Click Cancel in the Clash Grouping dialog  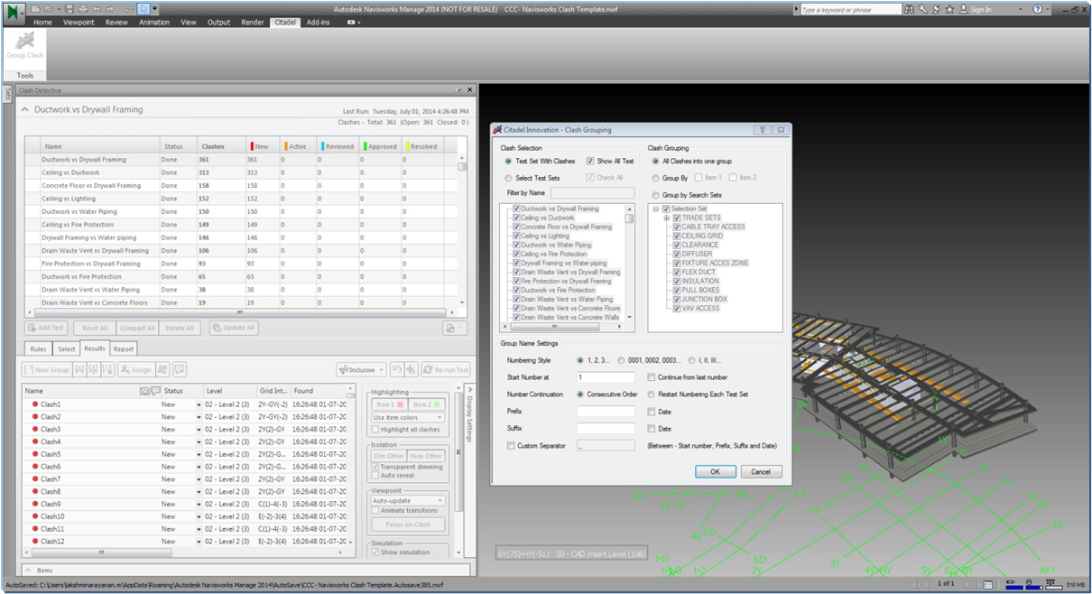tap(761, 471)
